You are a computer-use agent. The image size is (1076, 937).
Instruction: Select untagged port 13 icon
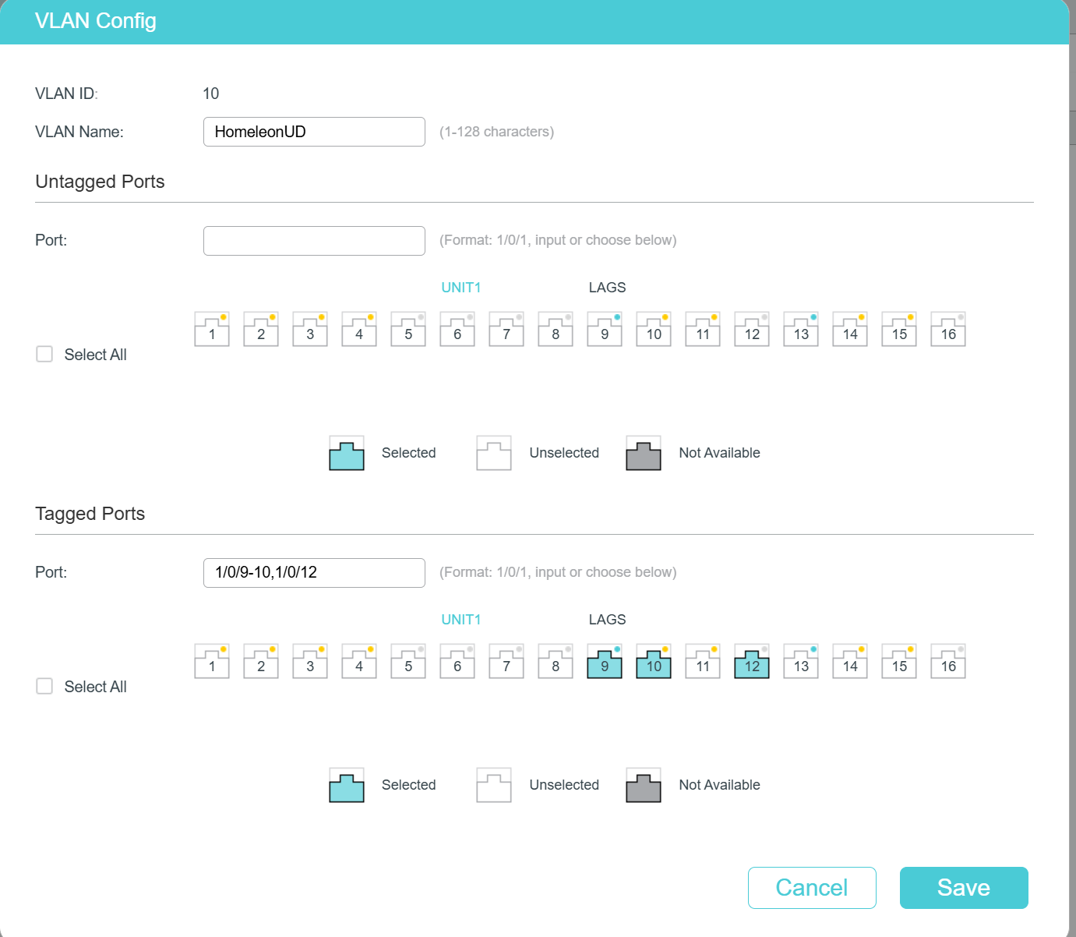pos(801,331)
